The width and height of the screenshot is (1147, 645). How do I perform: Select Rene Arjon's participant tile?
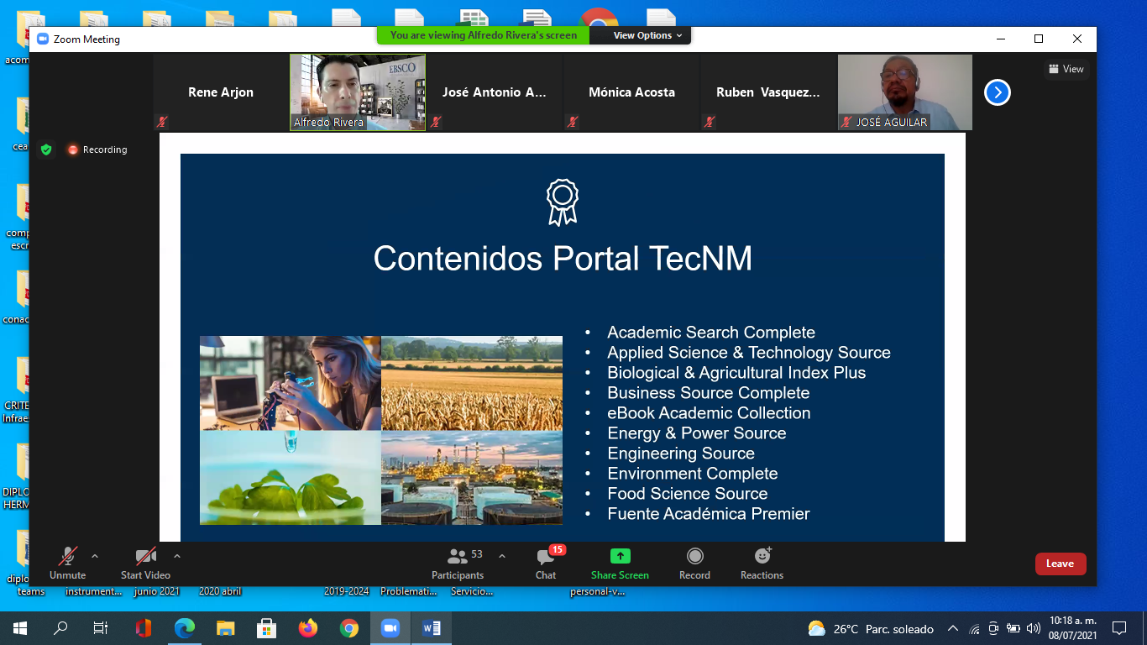pyautogui.click(x=221, y=92)
